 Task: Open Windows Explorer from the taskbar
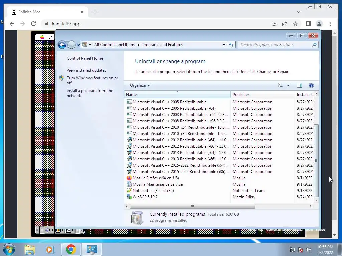[x=30, y=249]
